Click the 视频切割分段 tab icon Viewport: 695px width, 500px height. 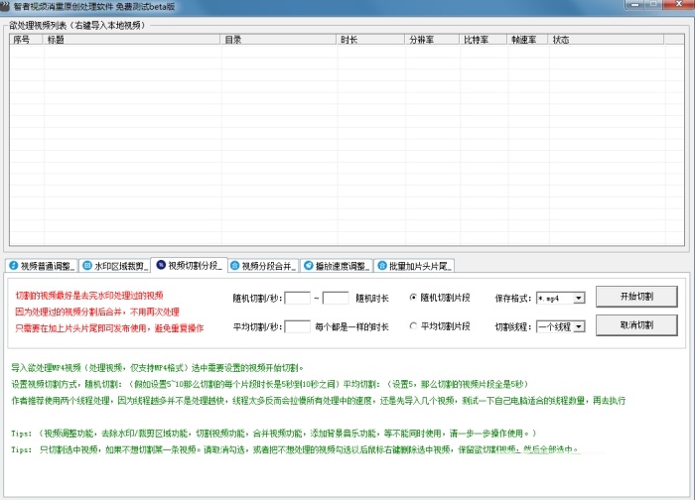tap(161, 266)
